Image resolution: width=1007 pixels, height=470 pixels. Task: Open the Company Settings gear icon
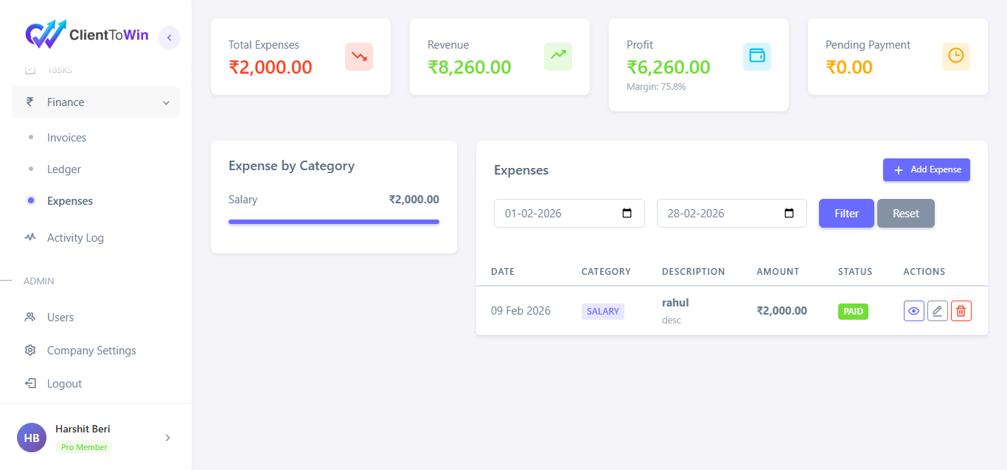coord(29,350)
